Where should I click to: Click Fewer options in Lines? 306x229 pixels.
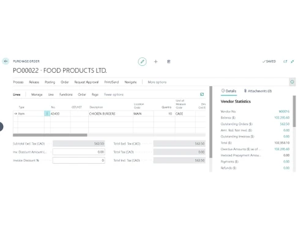(114, 95)
